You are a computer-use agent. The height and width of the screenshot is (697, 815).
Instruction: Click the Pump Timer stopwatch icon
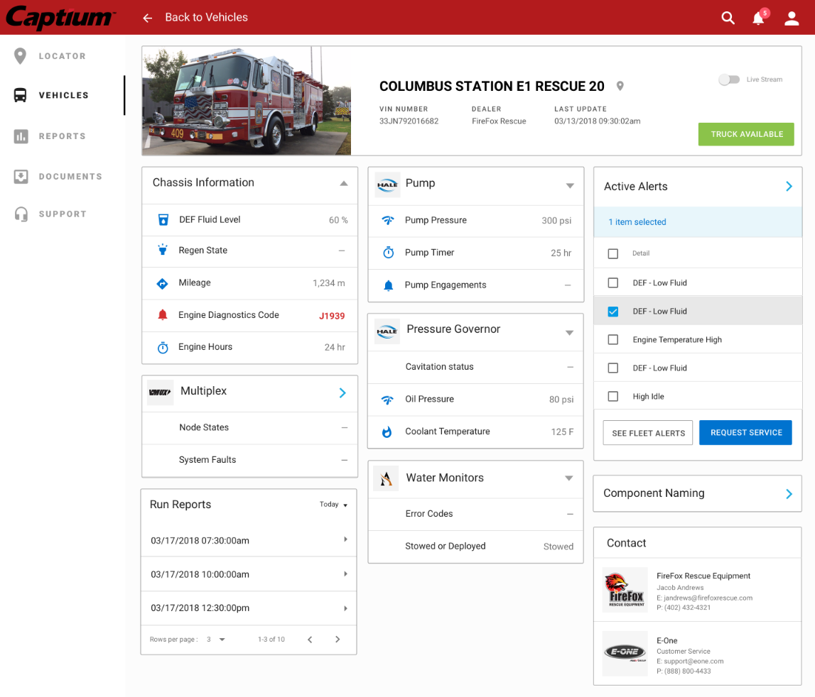(x=388, y=253)
